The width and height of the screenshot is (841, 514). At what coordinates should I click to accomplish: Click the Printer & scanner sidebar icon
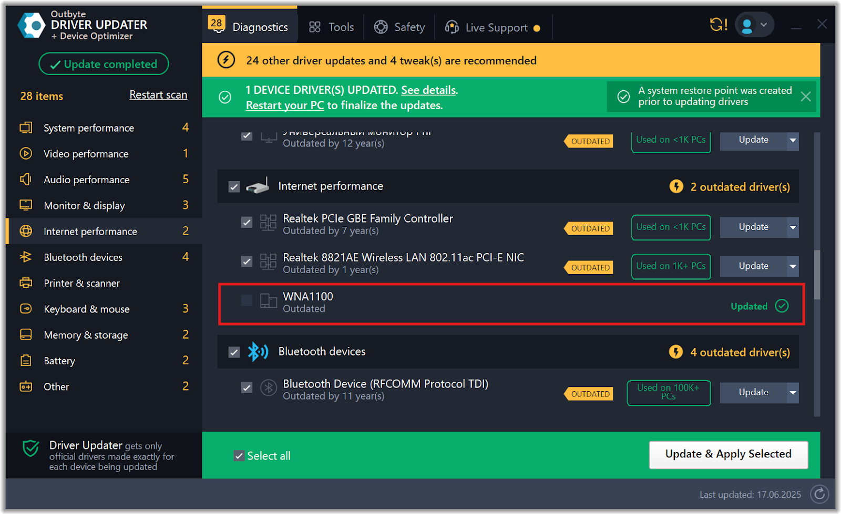coord(26,282)
